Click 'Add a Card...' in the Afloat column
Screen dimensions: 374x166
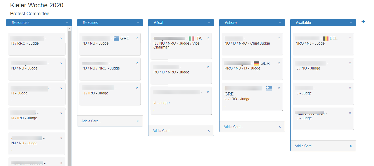coord(162,131)
